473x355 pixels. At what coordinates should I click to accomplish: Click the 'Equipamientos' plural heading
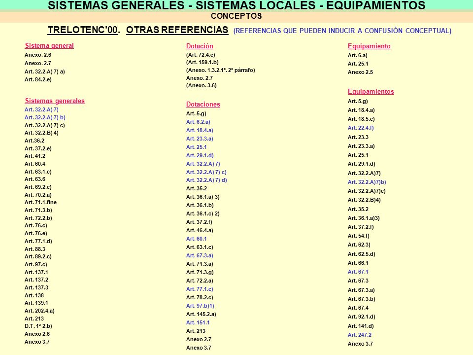coord(371,92)
